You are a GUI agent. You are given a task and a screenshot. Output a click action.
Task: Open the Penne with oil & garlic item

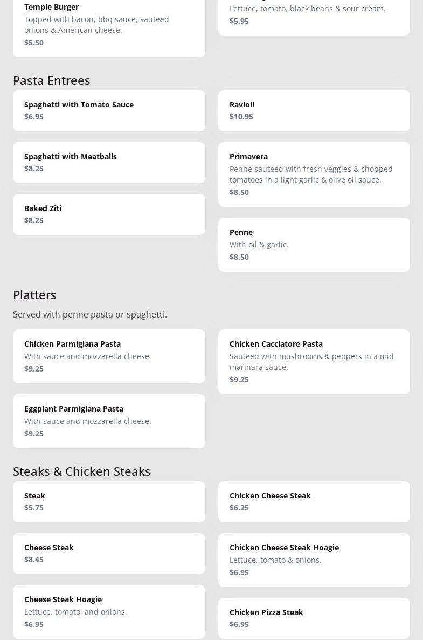[x=314, y=244]
